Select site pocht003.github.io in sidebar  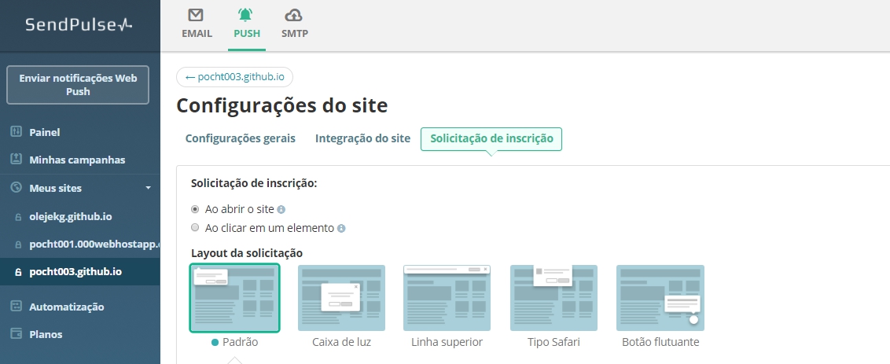pyautogui.click(x=75, y=271)
